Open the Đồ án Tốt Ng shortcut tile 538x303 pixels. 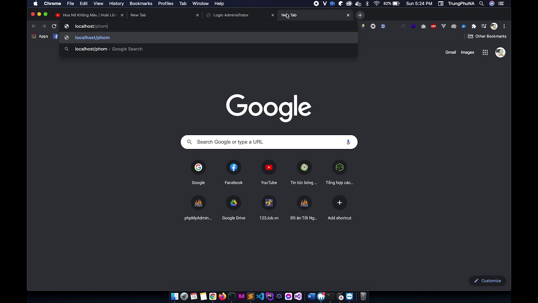[x=304, y=208]
